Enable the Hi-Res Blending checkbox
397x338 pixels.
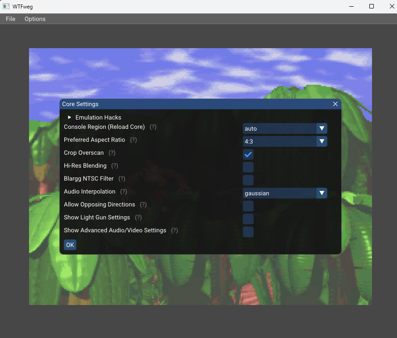tap(248, 168)
